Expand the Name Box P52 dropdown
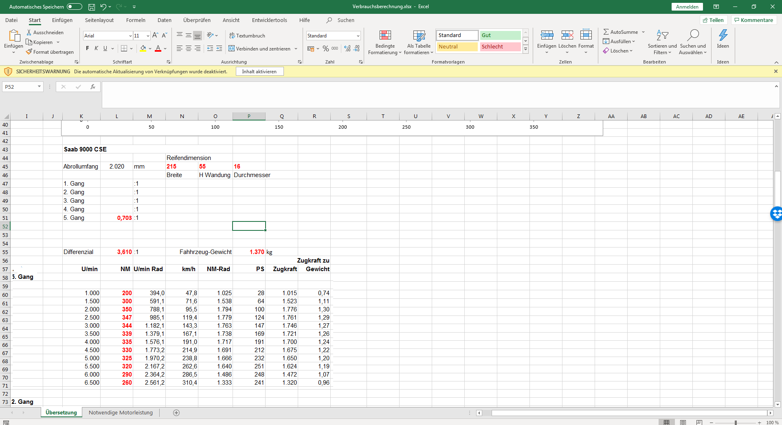Viewport: 782px width, 425px height. 39,87
